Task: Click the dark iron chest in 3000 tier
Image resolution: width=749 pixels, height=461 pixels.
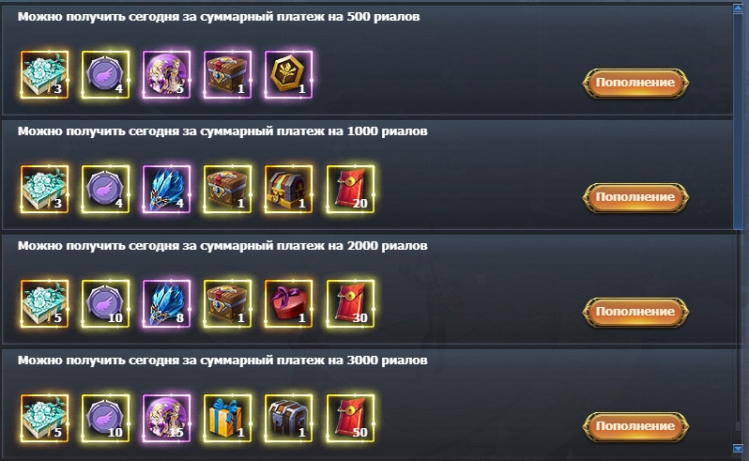Action: coord(288,419)
